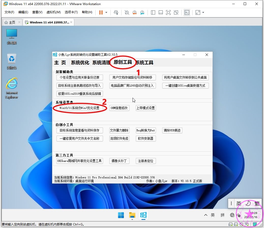This screenshot has width=264, height=228.
Task: Revert the virtual machine to its snapshot
Action: click(135, 12)
